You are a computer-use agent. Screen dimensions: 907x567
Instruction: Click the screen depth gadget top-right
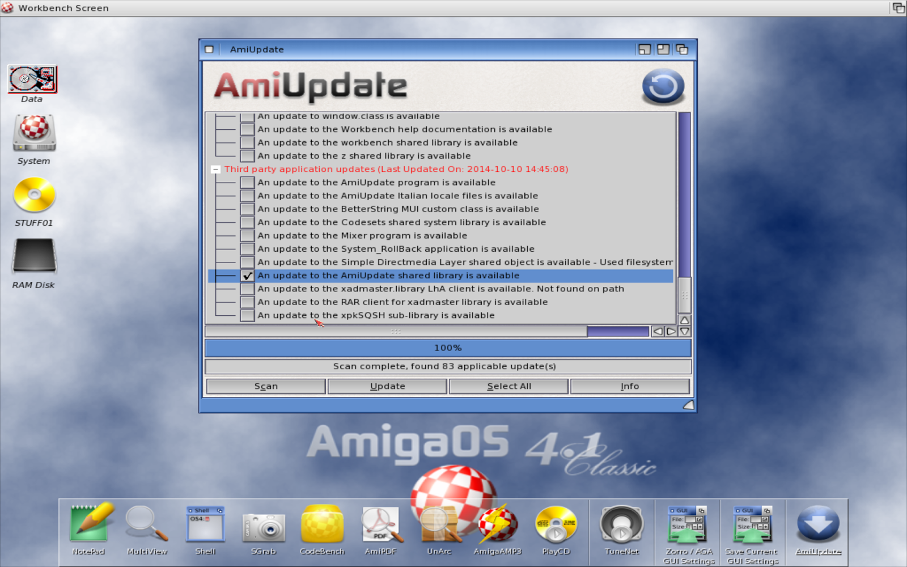(898, 8)
